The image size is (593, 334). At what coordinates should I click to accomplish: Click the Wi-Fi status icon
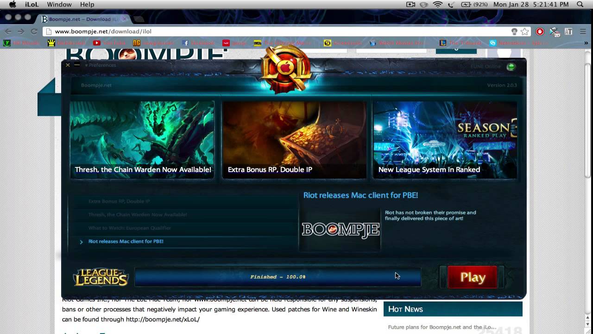(437, 4)
